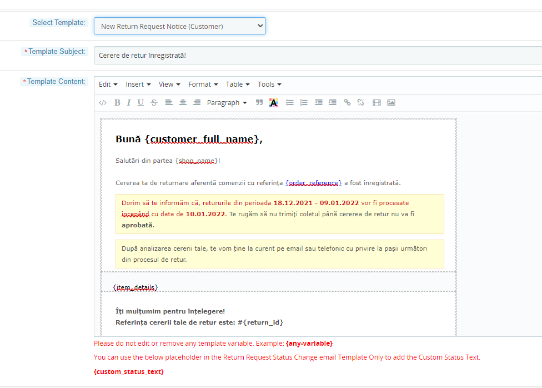Toggle bold formatting
This screenshot has width=542, height=388.
(x=117, y=102)
